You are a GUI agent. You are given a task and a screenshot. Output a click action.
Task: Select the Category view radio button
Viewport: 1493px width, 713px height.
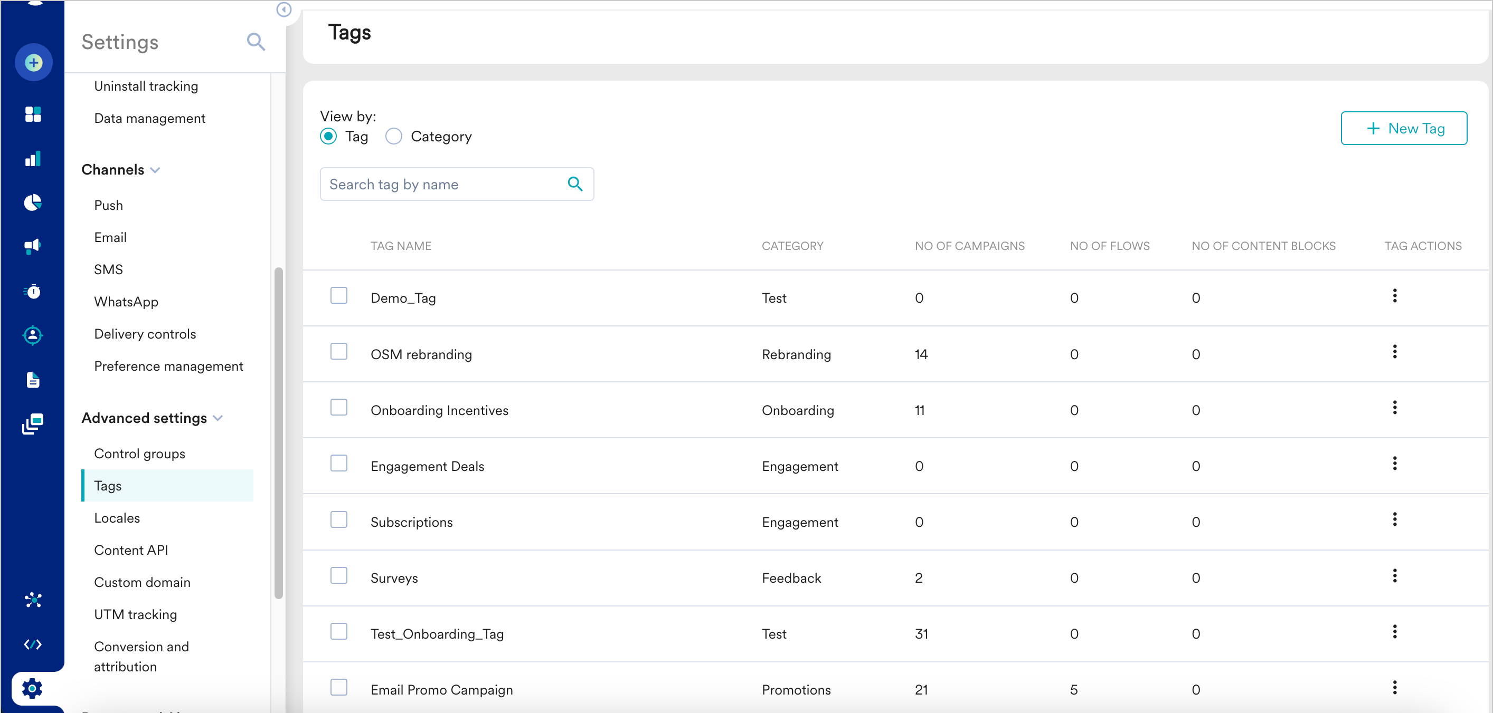click(x=393, y=137)
